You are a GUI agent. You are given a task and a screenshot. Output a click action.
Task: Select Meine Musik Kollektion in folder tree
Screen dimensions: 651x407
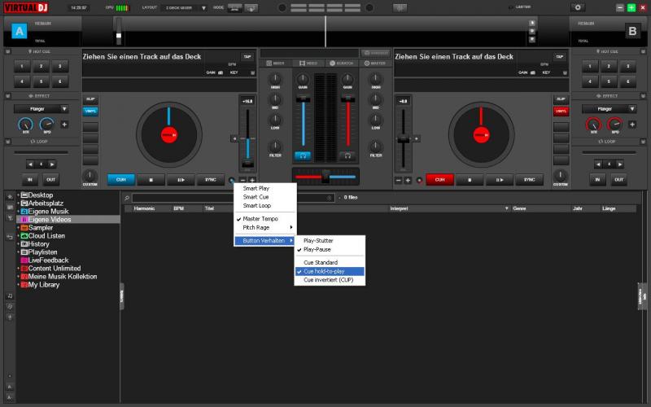tap(62, 277)
